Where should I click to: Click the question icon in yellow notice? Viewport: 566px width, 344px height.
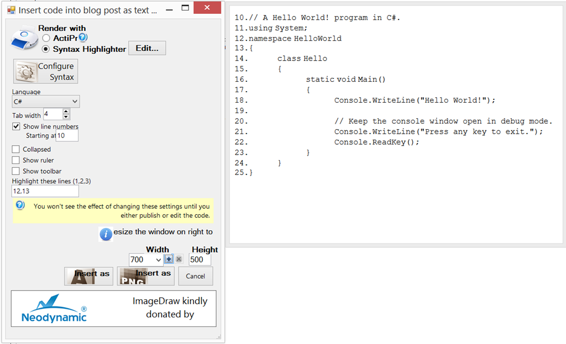pos(20,205)
